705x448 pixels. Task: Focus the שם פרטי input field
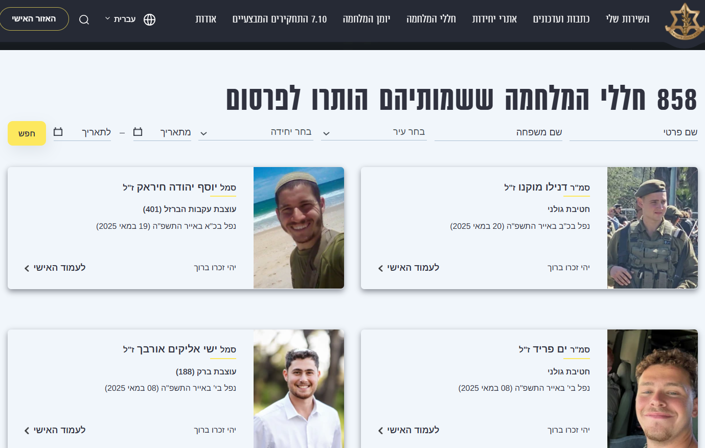point(633,132)
